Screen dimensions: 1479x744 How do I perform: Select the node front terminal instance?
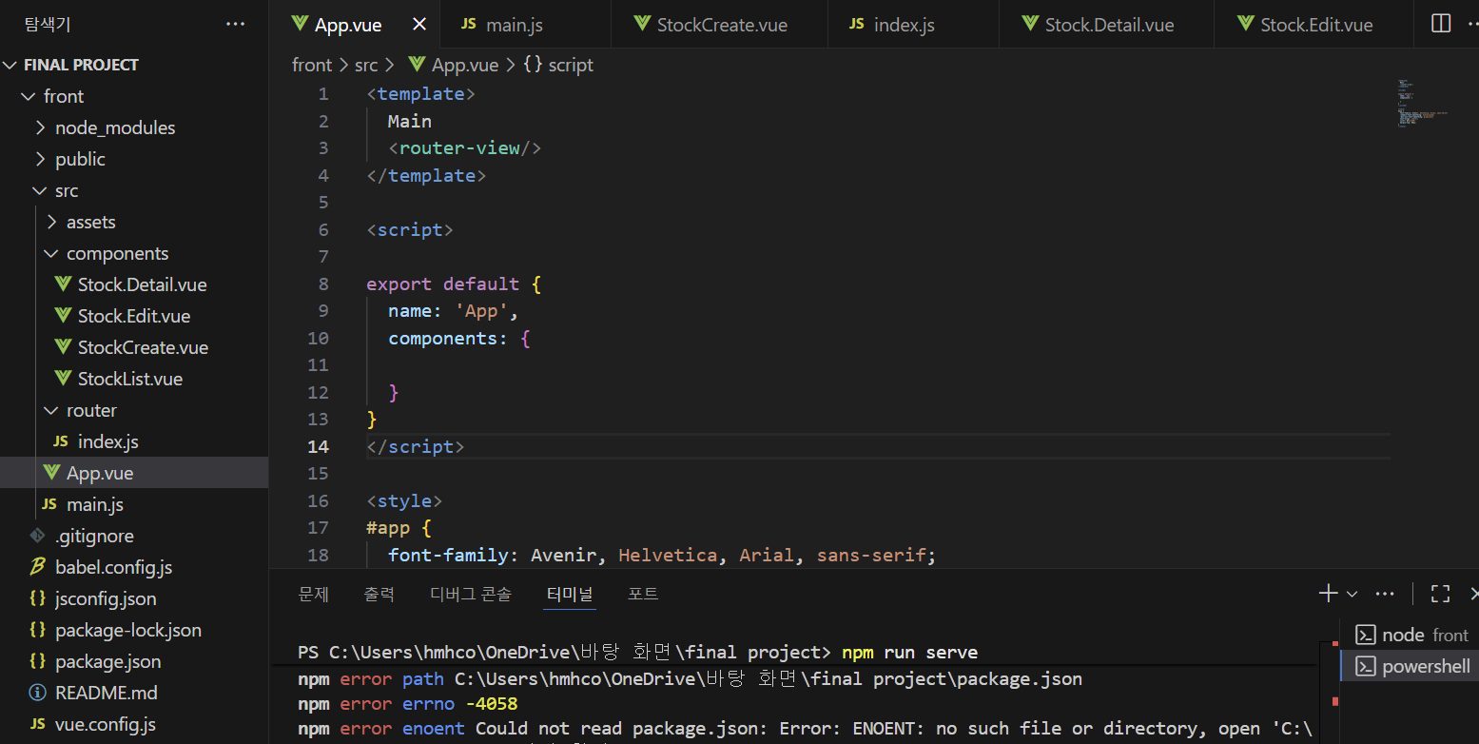(1411, 635)
